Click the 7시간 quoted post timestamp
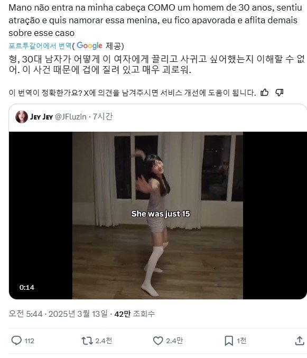 pyautogui.click(x=103, y=116)
